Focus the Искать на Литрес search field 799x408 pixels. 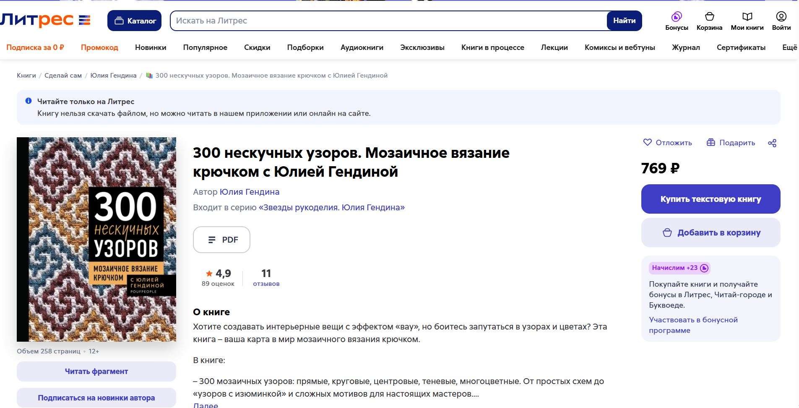pyautogui.click(x=388, y=21)
